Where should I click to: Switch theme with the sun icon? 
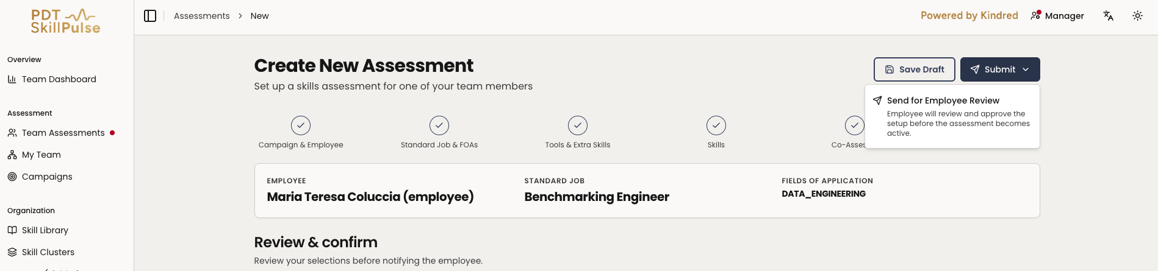1138,16
